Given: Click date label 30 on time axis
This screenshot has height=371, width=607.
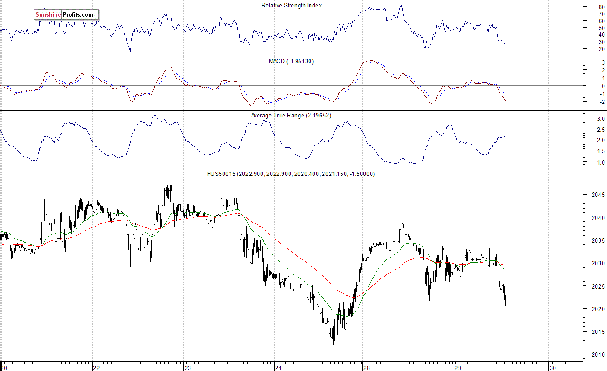Looking at the screenshot, I should coord(552,368).
